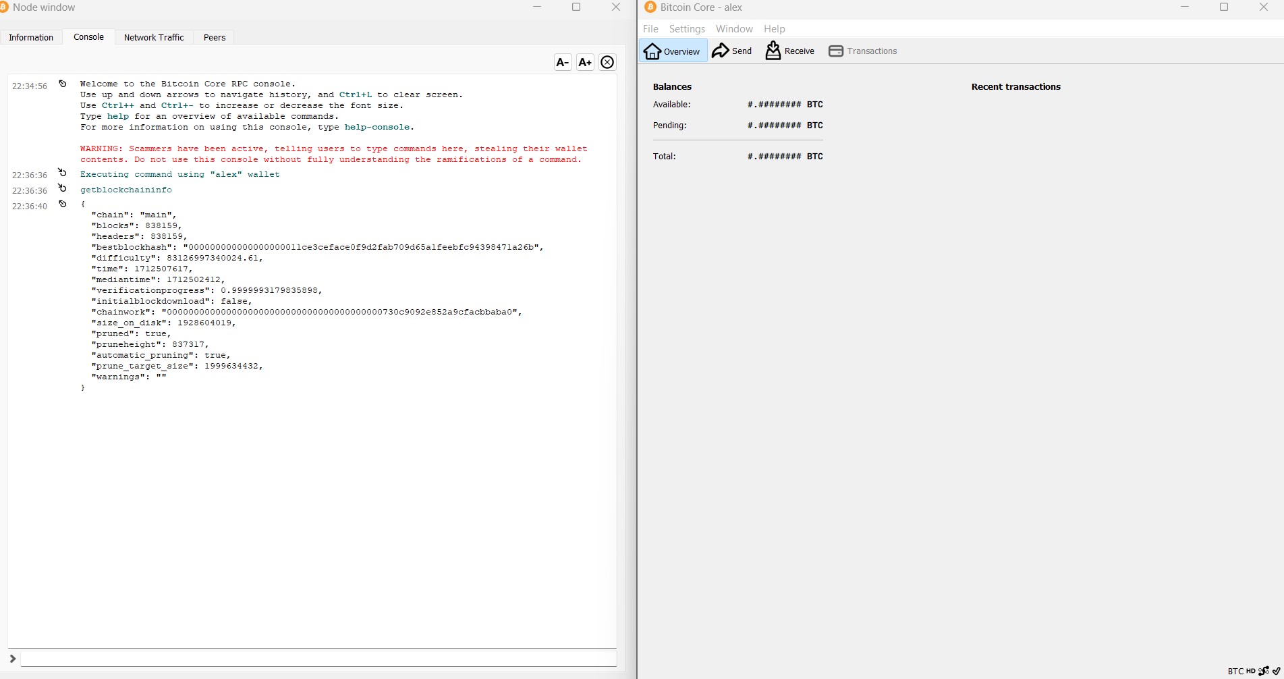Screen dimensions: 1284x679
Task: Click the '"blocks": 838159' line
Action: pyautogui.click(x=137, y=225)
